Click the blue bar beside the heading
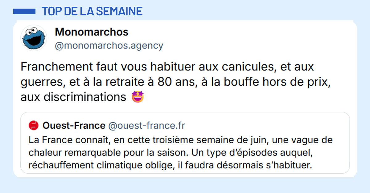Image resolution: width=370 pixels, height=193 pixels. click(24, 11)
